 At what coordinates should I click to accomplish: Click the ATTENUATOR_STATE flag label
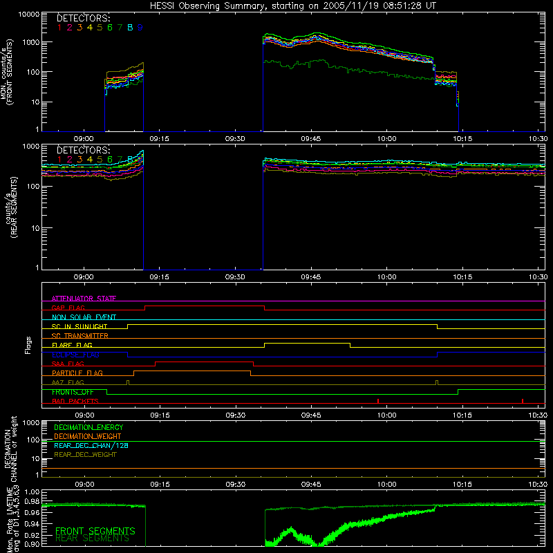click(x=84, y=299)
